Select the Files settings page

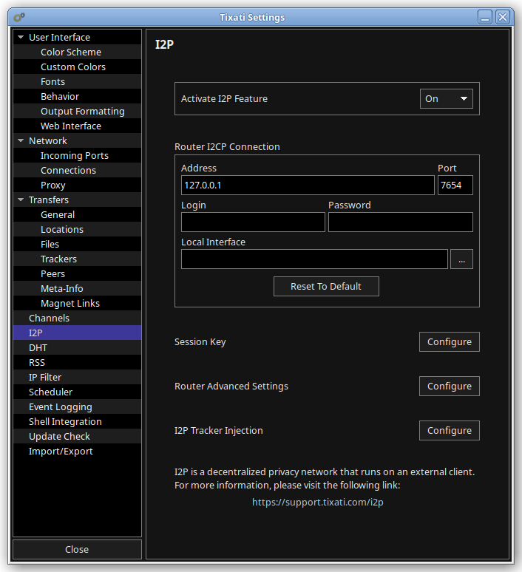tap(77, 244)
